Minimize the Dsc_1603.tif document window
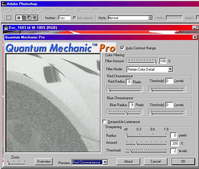The width and height of the screenshot is (199, 169). coord(194,28)
